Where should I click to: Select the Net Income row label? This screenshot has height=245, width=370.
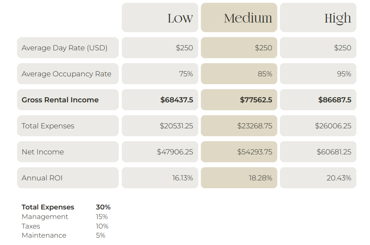pos(68,152)
